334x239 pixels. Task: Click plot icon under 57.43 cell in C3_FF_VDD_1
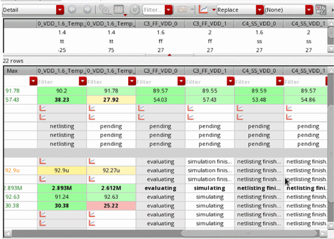tap(191, 108)
